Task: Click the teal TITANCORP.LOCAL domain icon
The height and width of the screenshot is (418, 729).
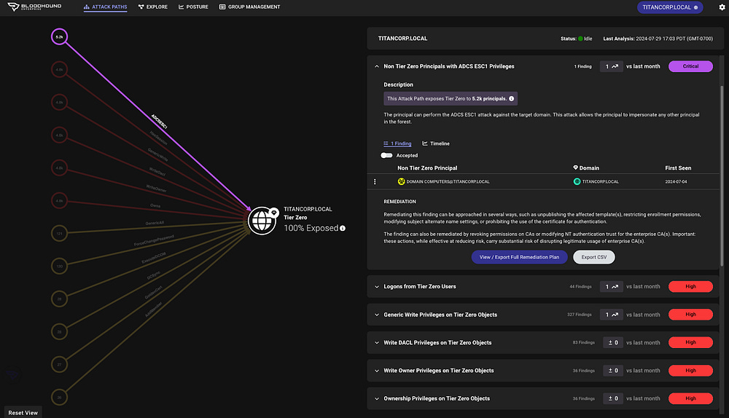Action: (x=577, y=181)
